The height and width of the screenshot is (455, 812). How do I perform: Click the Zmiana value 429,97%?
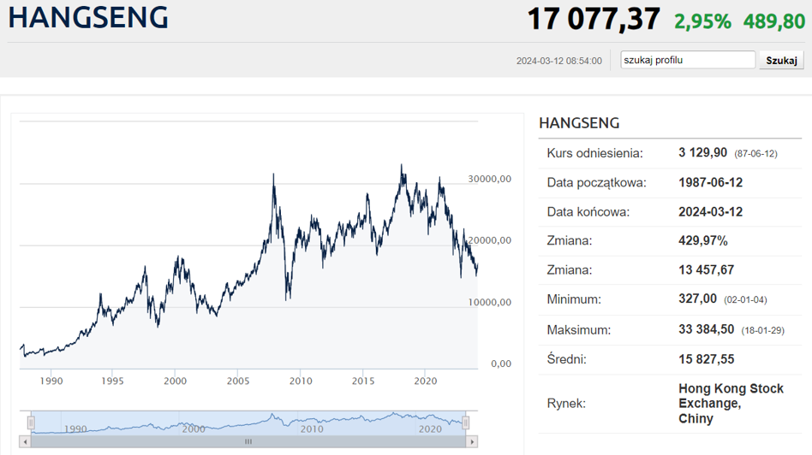tap(702, 241)
